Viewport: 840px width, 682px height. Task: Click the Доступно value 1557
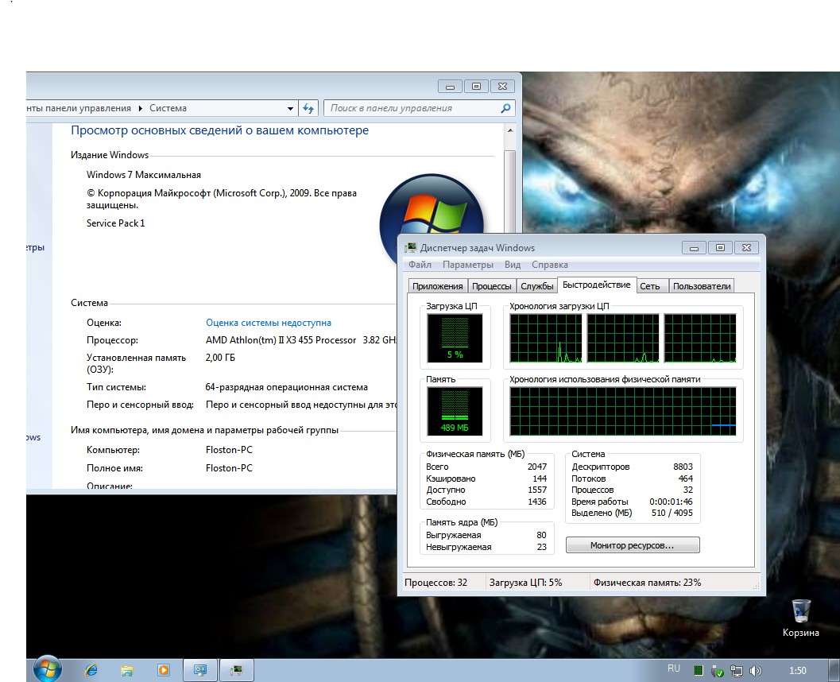[536, 490]
